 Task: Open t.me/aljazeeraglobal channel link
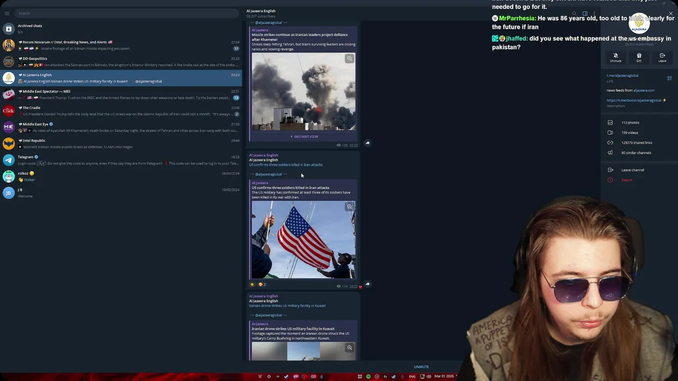point(622,76)
